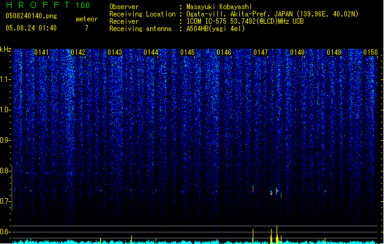Viewport: 384px width, 244px height.
Task: Click the HROFFT 1.0.0 title text
Action: pyautogui.click(x=48, y=5)
